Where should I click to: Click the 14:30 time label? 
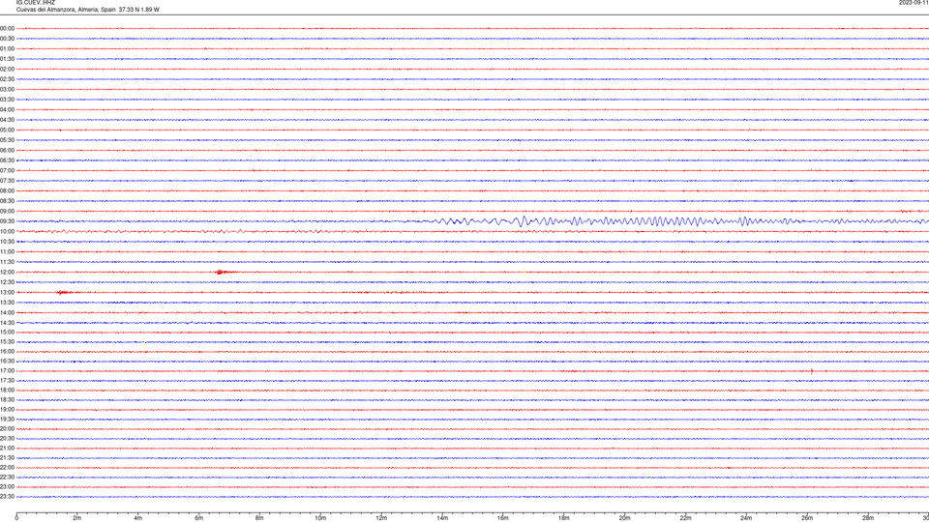[x=7, y=323]
